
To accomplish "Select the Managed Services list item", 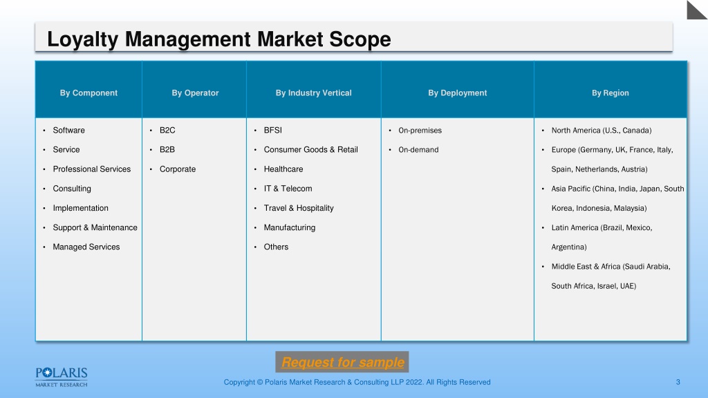I will point(86,247).
